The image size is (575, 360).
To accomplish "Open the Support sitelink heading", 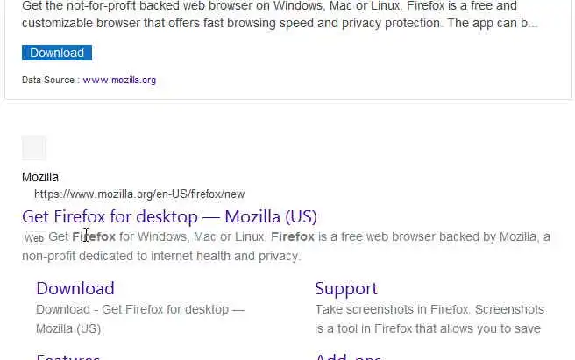I will 346,288.
